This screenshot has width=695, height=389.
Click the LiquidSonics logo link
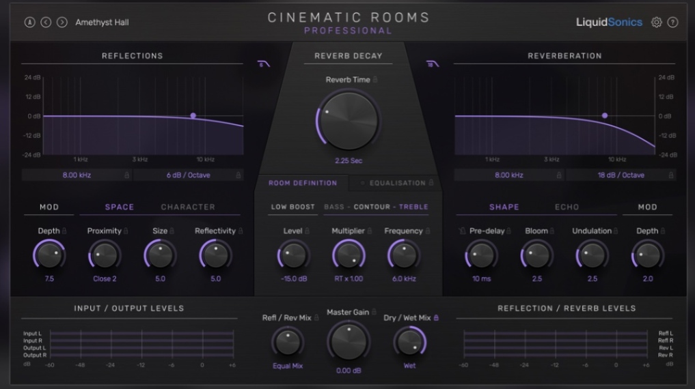pyautogui.click(x=609, y=22)
